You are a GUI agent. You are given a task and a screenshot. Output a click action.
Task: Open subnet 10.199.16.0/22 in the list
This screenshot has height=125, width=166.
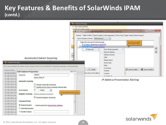pos(10,73)
